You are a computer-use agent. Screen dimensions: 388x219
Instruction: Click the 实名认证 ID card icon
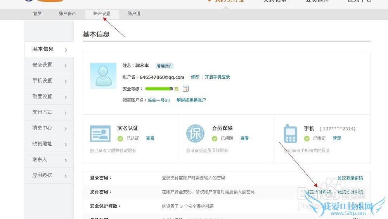coord(100,133)
